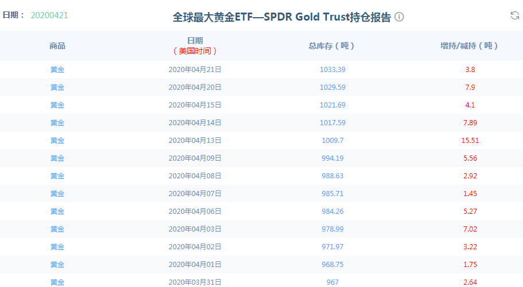Screen dimensions: 523x287
Task: Open 黄金 link in 2020年04月09日 row
Action: 57,158
